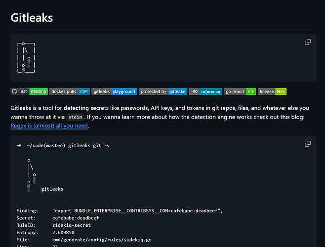Copy the ASCII logo code block
325x247 pixels.
(x=308, y=42)
